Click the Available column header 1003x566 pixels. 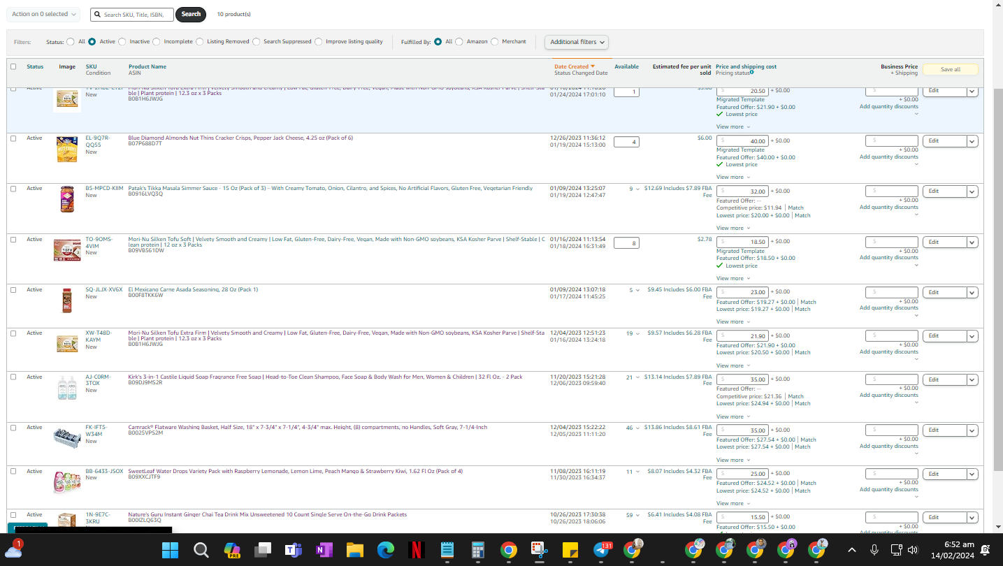click(626, 66)
